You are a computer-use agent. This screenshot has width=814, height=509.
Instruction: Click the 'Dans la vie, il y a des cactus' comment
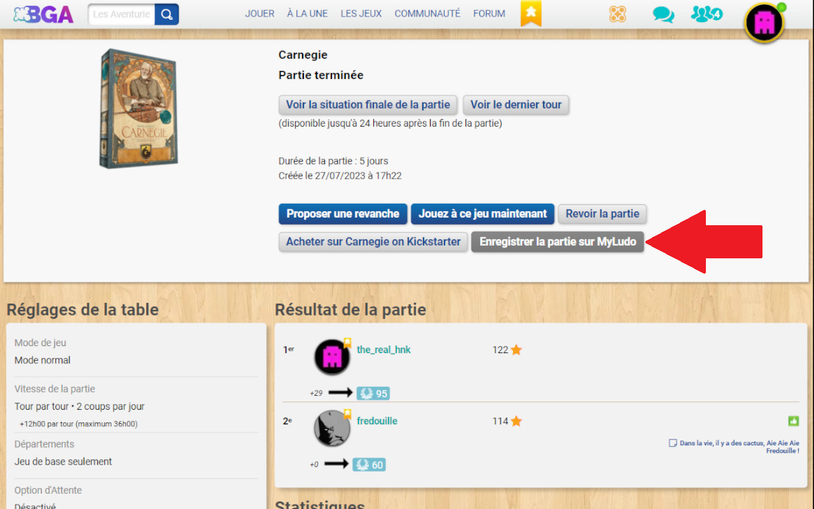[740, 447]
